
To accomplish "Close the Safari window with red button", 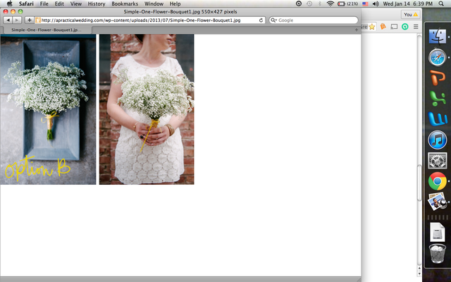I will click(x=6, y=11).
